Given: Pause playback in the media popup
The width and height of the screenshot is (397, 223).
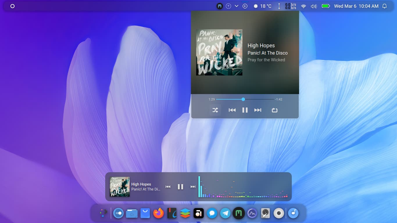Looking at the screenshot, I should click(x=245, y=110).
